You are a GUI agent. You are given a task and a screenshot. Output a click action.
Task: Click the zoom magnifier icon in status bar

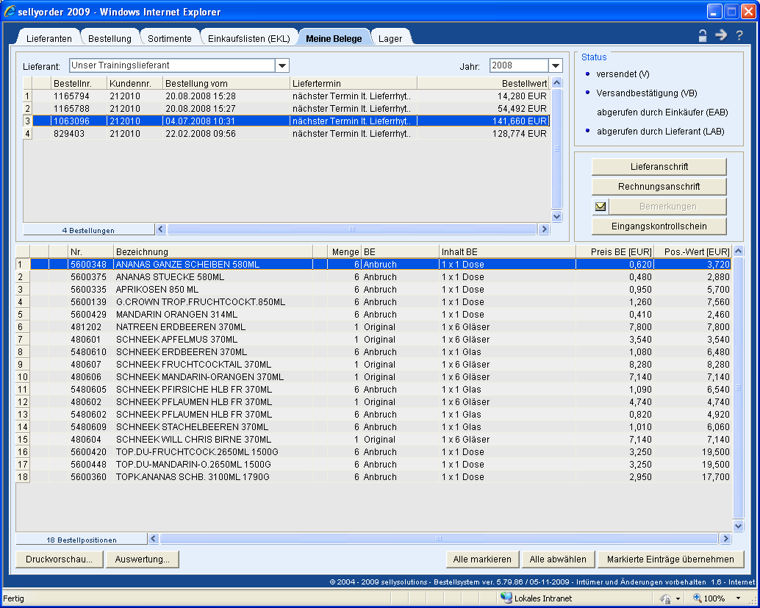point(697,598)
